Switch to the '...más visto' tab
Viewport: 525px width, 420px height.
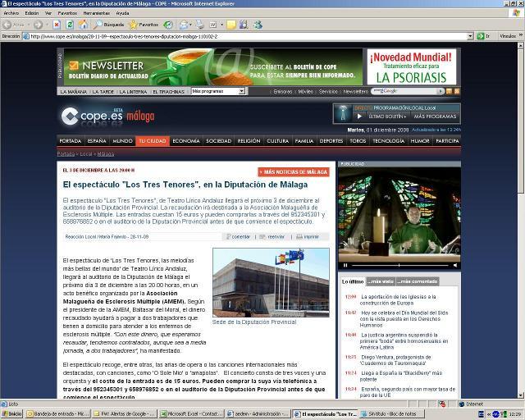click(x=380, y=281)
